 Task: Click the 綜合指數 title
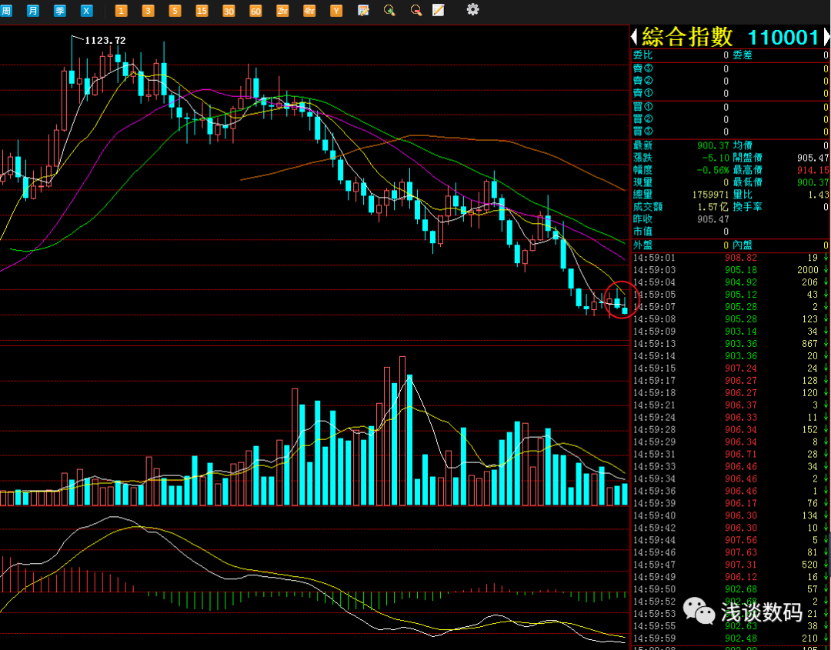(x=687, y=37)
